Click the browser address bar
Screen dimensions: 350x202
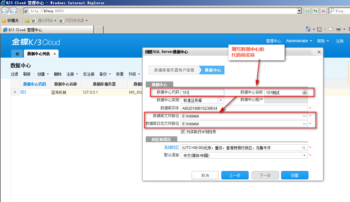pos(160,11)
